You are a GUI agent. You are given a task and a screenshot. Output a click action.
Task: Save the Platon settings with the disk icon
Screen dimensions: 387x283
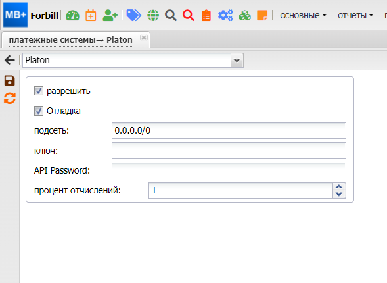10,80
